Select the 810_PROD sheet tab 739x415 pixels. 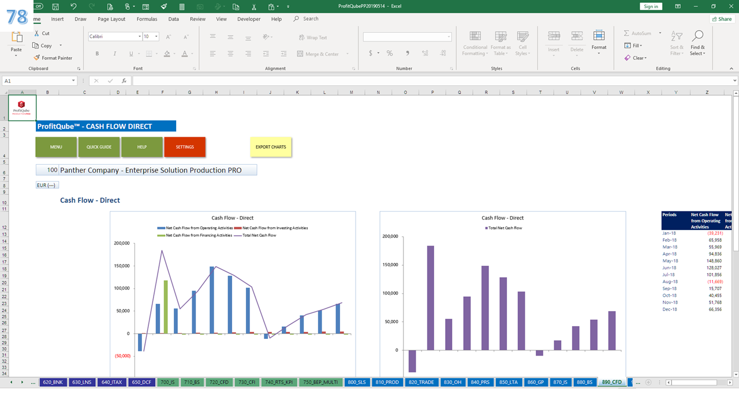tap(387, 382)
